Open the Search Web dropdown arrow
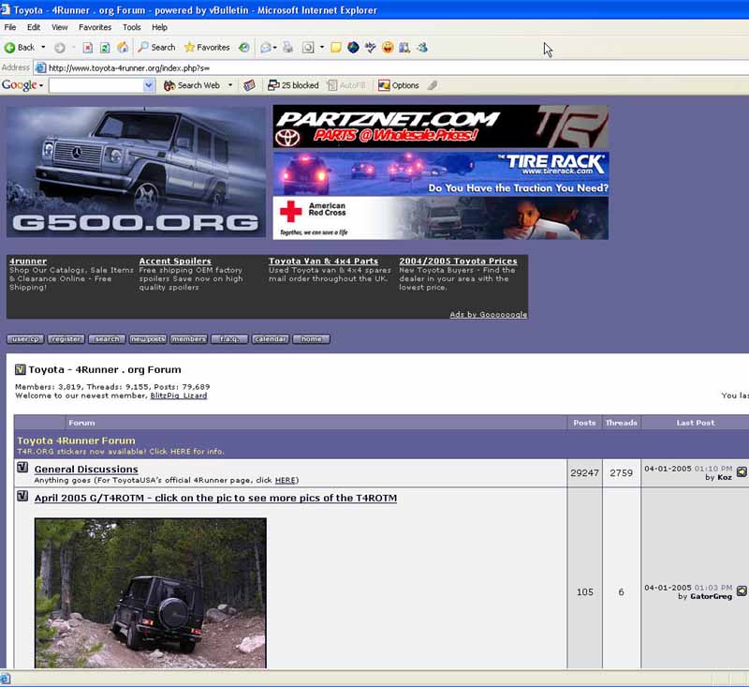This screenshot has width=749, height=687. (229, 85)
